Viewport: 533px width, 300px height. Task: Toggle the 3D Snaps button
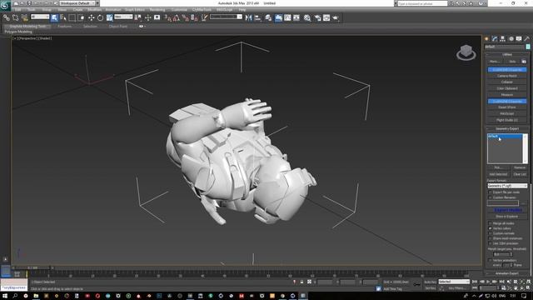tap(167, 17)
